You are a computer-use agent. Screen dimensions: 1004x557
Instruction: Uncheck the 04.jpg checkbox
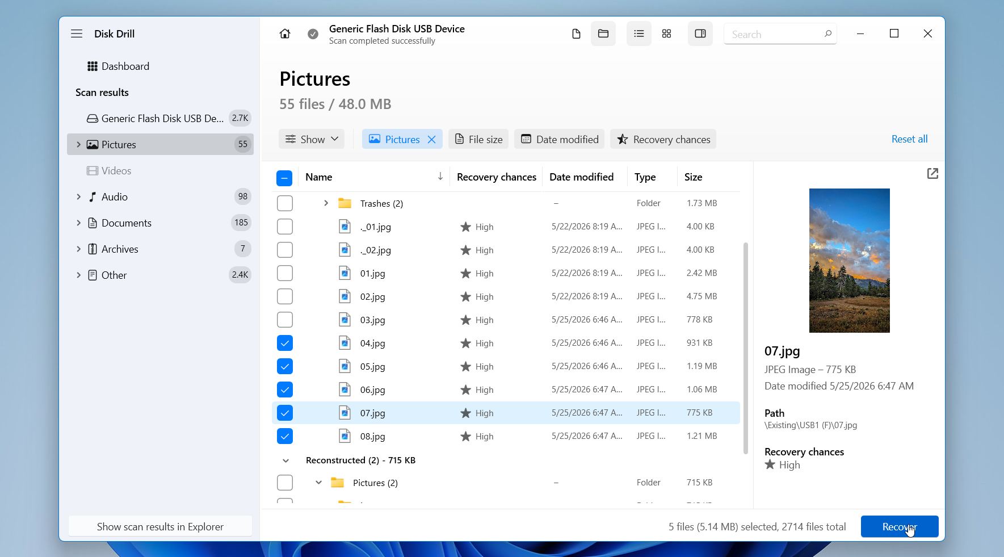(285, 343)
